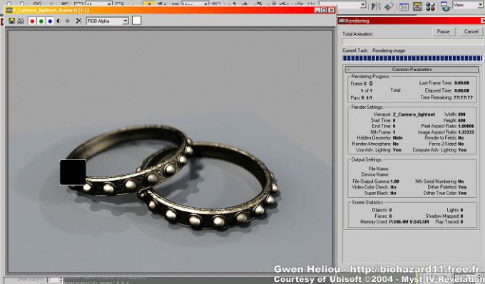
Task: Open the named selection sets dropdown
Action: (x=343, y=5)
